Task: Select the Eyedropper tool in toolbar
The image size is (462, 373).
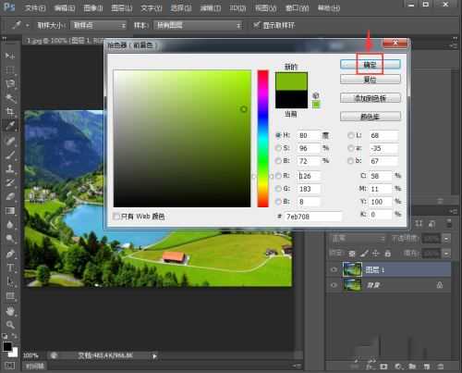Action: 10,126
